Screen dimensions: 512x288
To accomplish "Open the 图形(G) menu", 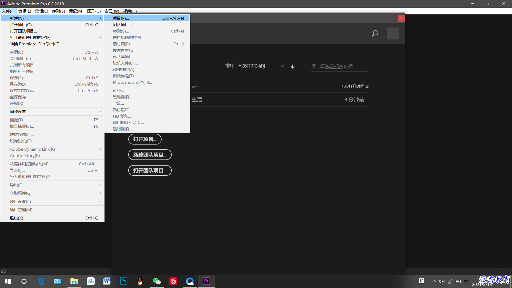I will tap(94, 11).
